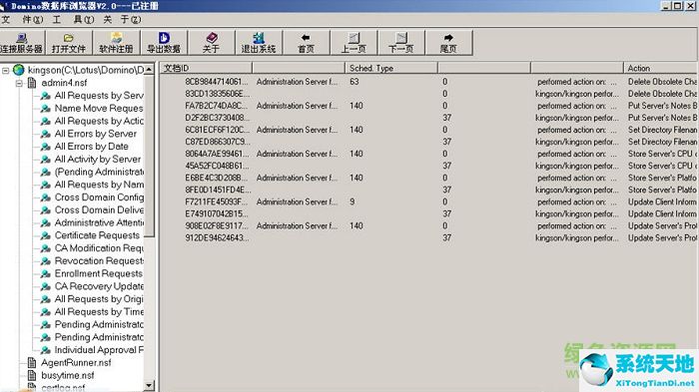Image resolution: width=699 pixels, height=392 pixels.
Task: Click the admin4.nsf database icon
Action: click(32, 83)
